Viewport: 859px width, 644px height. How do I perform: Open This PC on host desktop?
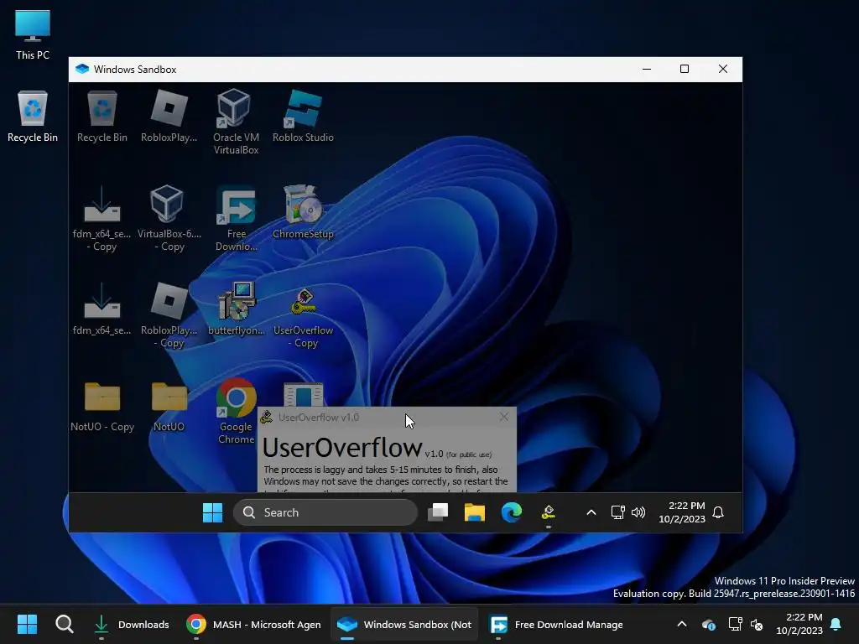33,34
